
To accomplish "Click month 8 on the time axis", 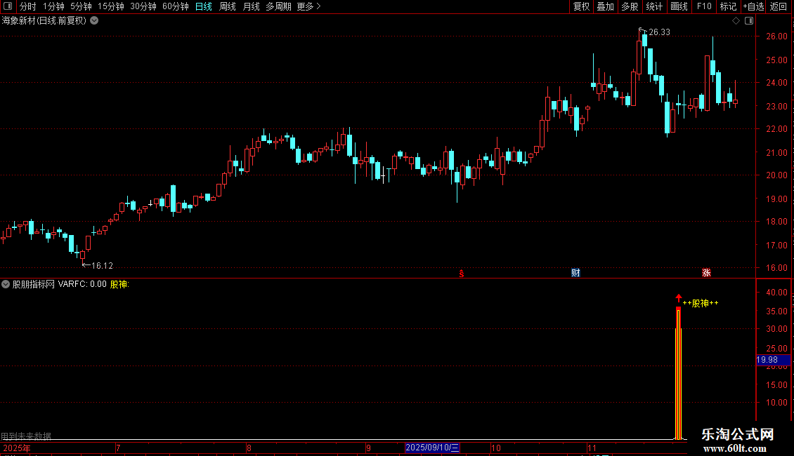I will coord(249,448).
